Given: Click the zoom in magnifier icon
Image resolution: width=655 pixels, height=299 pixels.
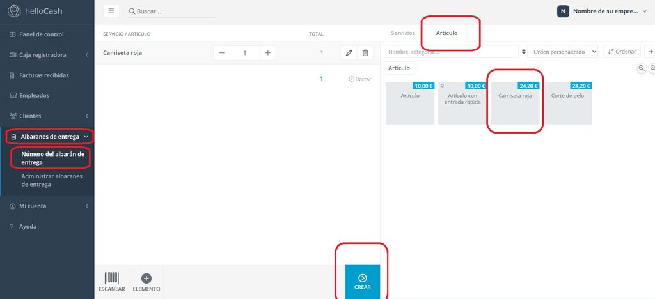Looking at the screenshot, I should [652, 68].
